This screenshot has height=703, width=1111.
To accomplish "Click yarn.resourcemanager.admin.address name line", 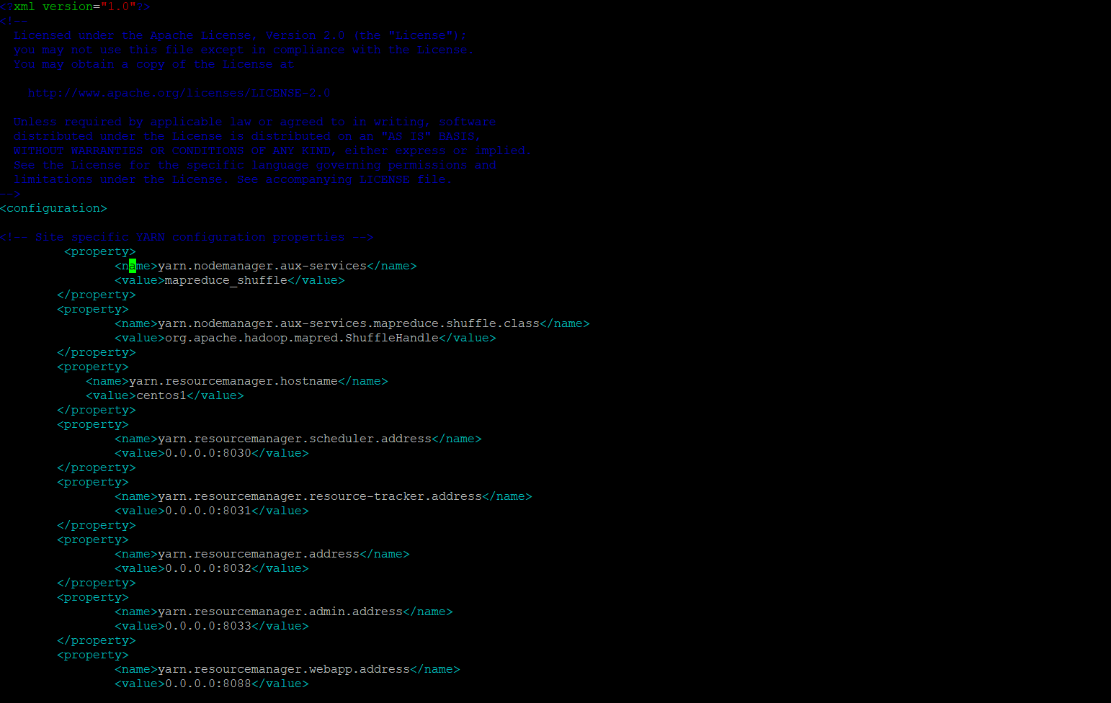I will click(284, 612).
